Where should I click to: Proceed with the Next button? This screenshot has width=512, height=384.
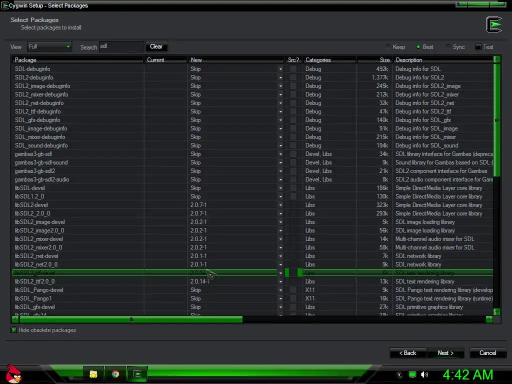click(445, 352)
